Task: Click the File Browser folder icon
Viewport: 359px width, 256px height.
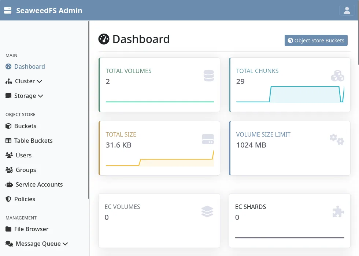Action: (x=8, y=229)
